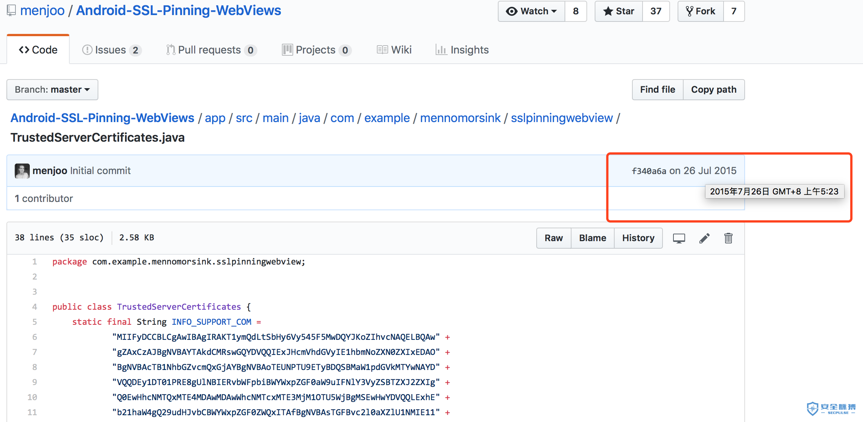Open Android-SSL-Pinning-WebViews repo title link
863x422 pixels.
(x=179, y=11)
